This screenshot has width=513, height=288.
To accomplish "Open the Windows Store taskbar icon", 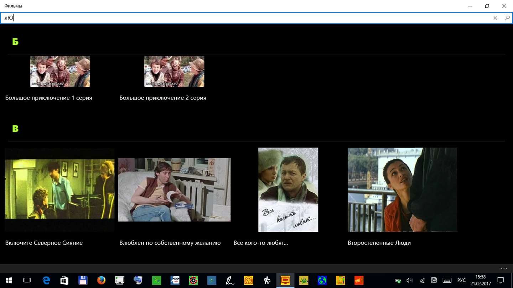I will point(64,281).
